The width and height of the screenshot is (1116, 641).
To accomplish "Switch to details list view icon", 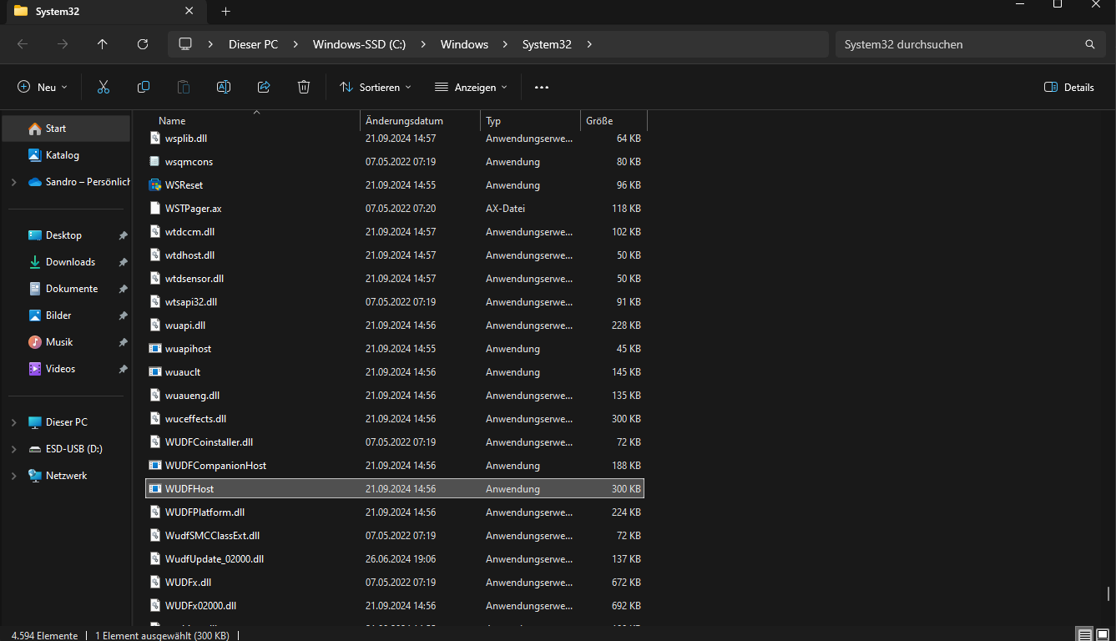I will pos(1083,635).
